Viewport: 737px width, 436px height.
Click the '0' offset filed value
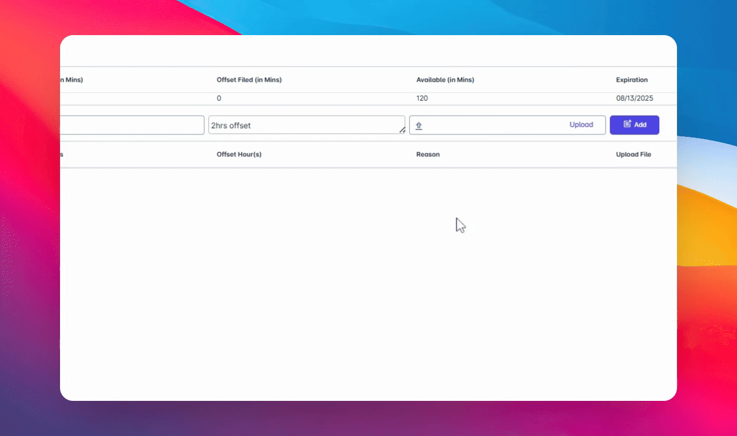point(219,98)
